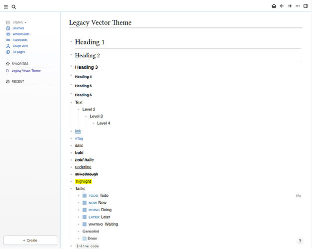Click the Legacy Vector Theme page title
Screen dimensions: 312x249
pos(101,22)
